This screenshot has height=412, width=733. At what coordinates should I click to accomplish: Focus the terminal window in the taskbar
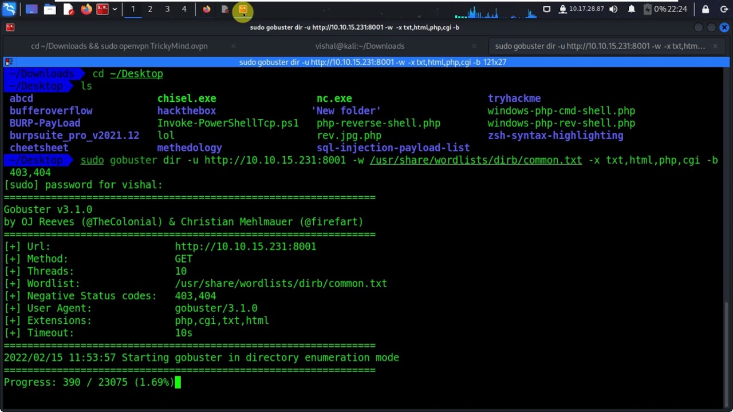243,9
